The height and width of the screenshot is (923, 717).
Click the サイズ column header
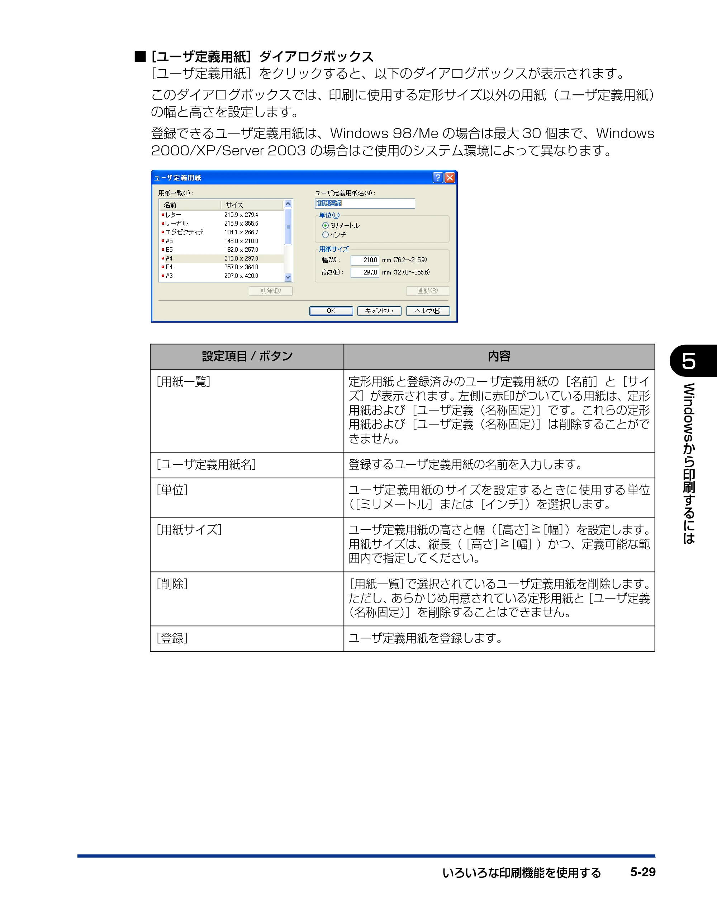252,205
